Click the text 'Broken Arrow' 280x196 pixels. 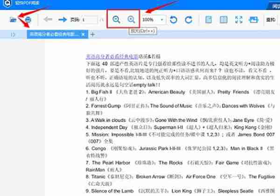click(150, 176)
